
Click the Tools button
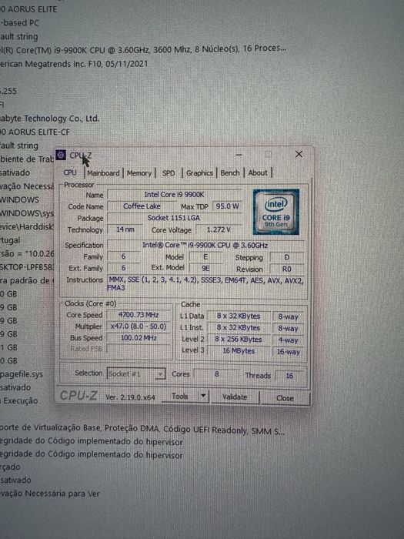coord(179,397)
